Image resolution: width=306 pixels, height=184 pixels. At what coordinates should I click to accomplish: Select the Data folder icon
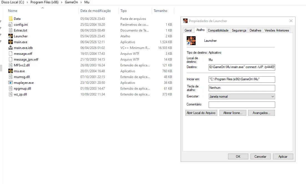pos(11,19)
